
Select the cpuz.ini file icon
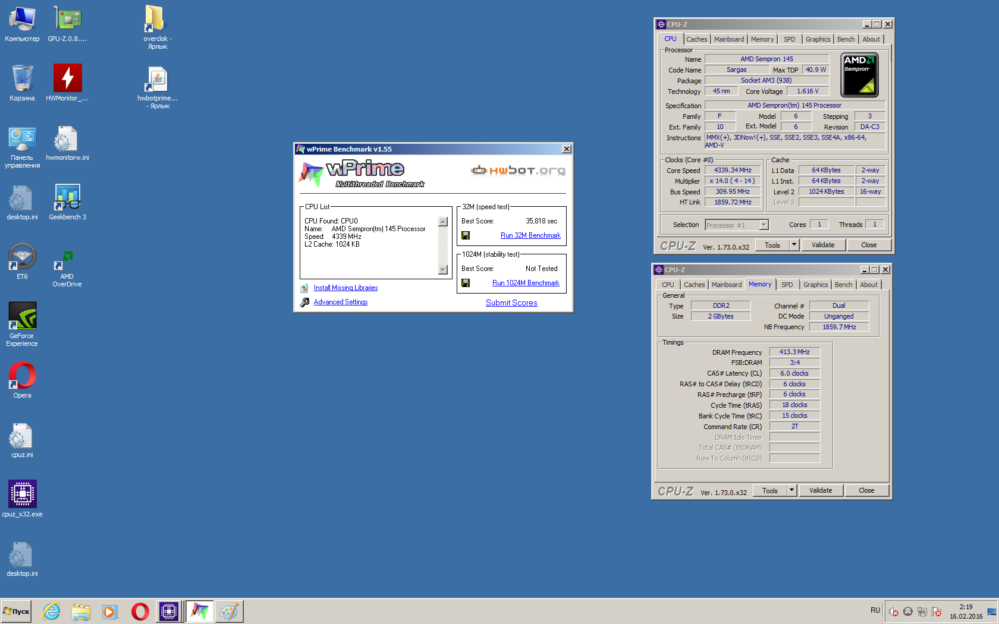pyautogui.click(x=22, y=440)
